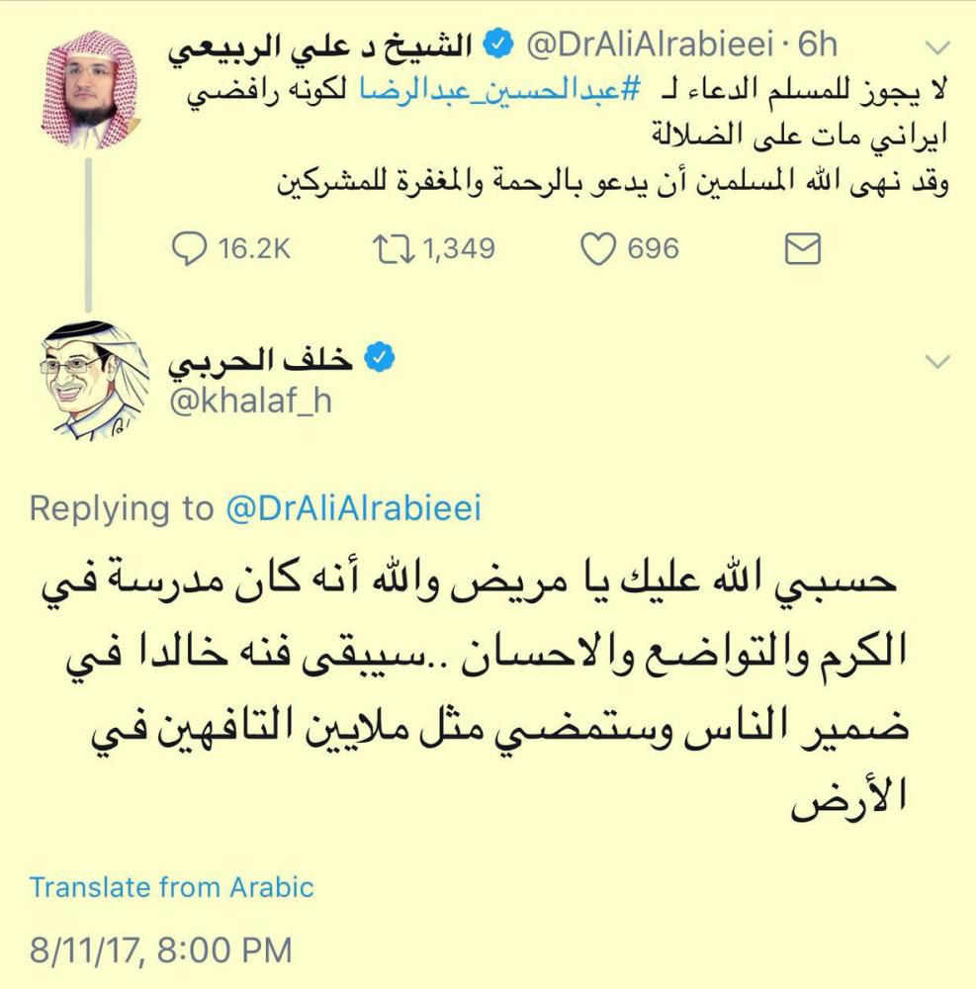Screen dimensions: 976x989
Task: Click the envelope direct message icon
Action: pyautogui.click(x=802, y=248)
